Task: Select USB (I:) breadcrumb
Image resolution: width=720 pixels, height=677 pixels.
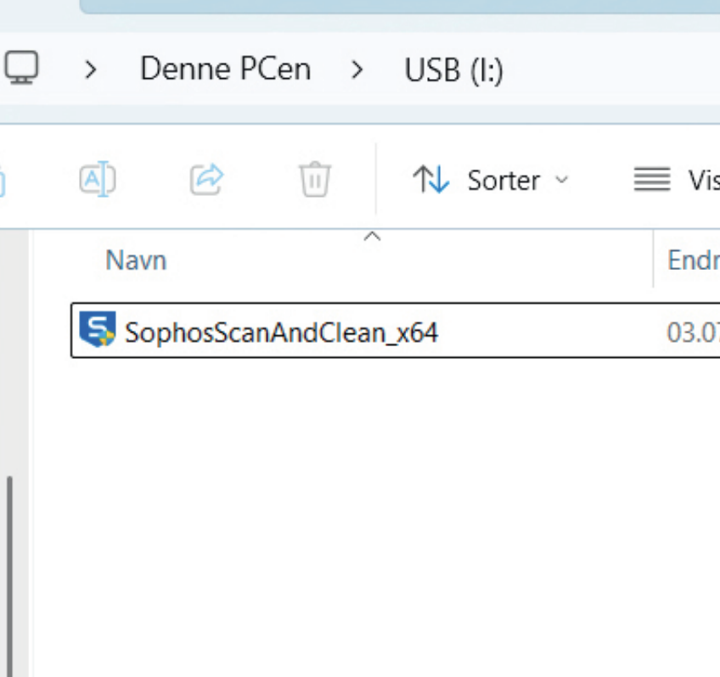Action: click(453, 70)
